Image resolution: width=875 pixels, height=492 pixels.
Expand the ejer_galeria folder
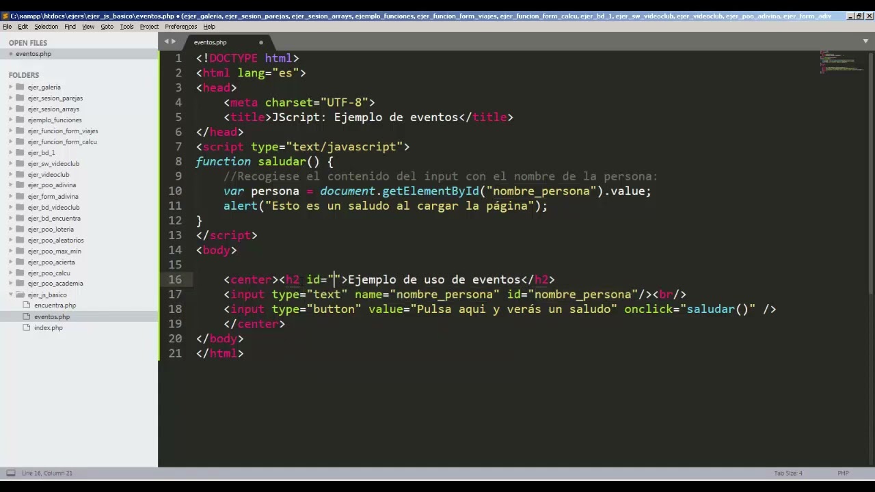[x=11, y=87]
